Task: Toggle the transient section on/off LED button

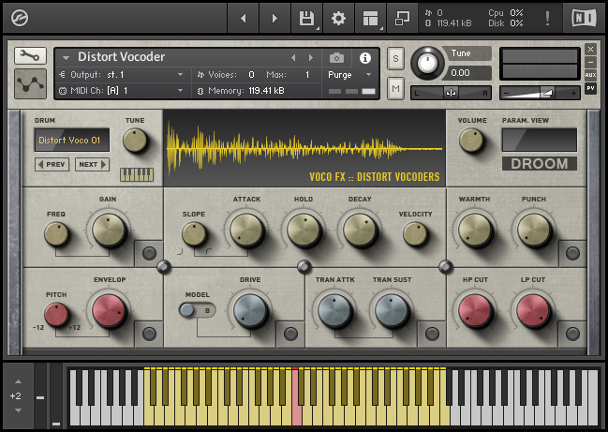Action: (x=432, y=334)
